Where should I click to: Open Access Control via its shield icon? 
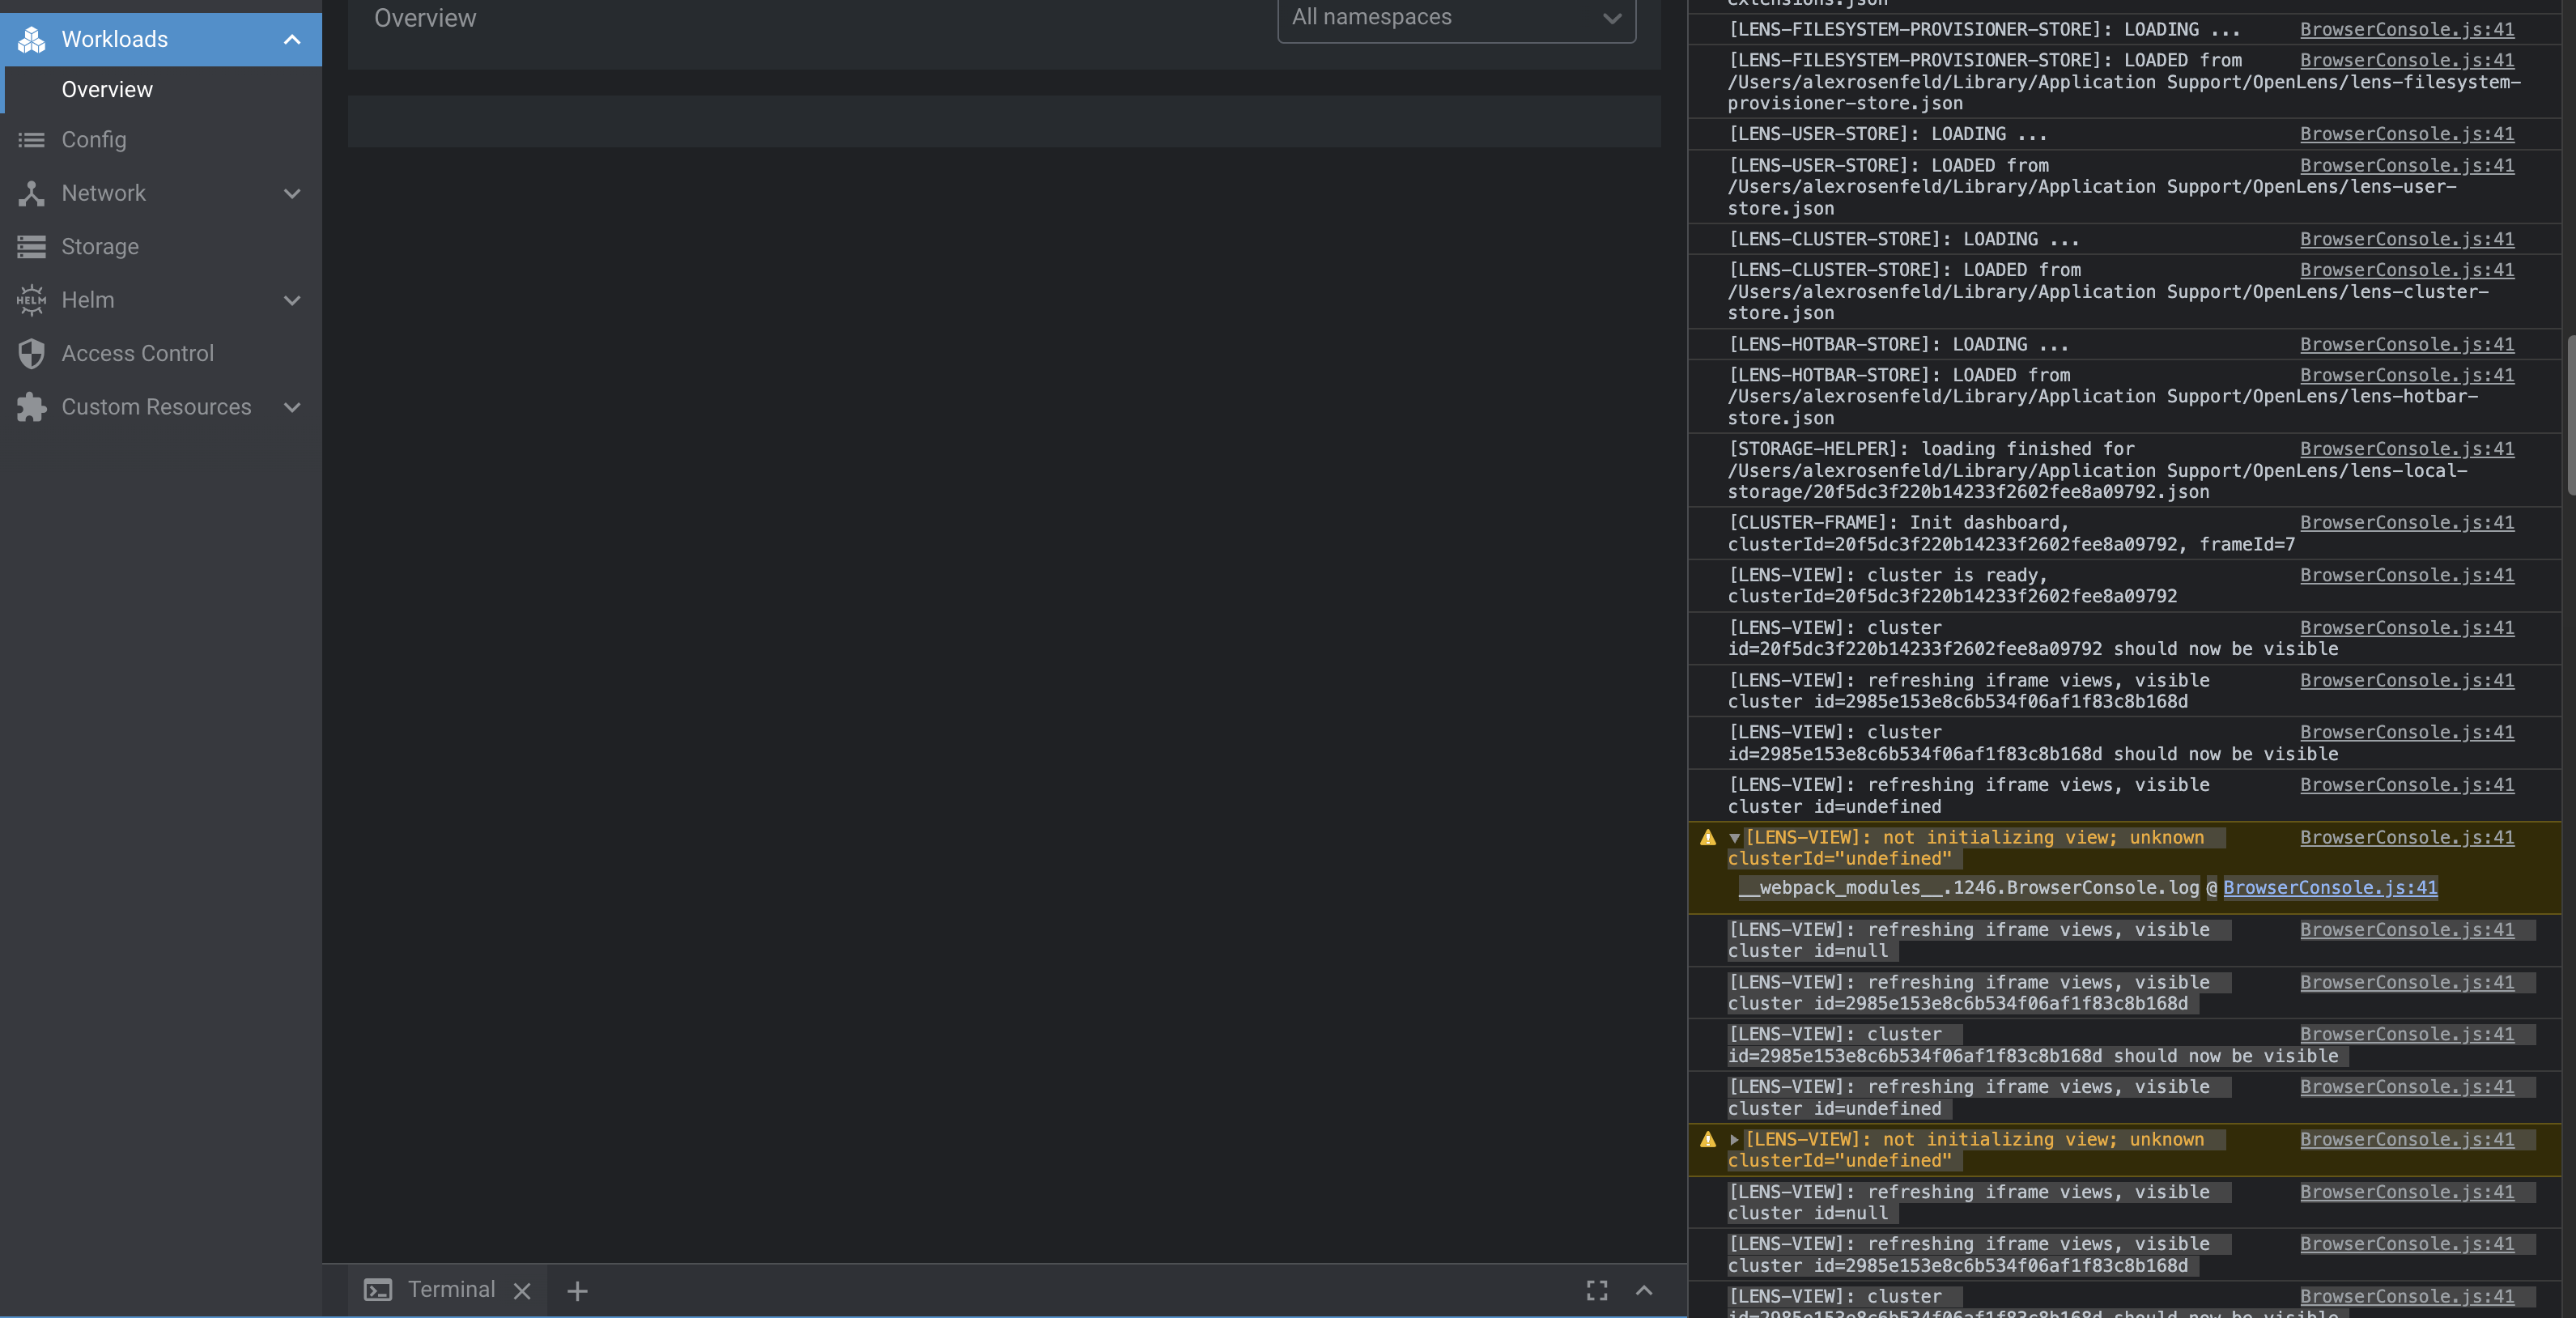pyautogui.click(x=31, y=353)
